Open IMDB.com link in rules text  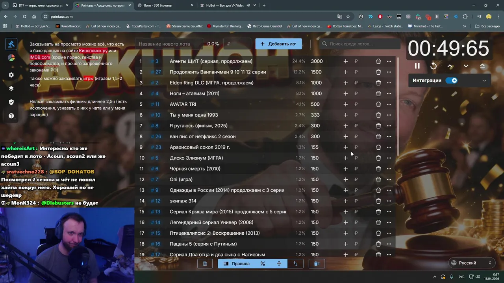(x=40, y=57)
